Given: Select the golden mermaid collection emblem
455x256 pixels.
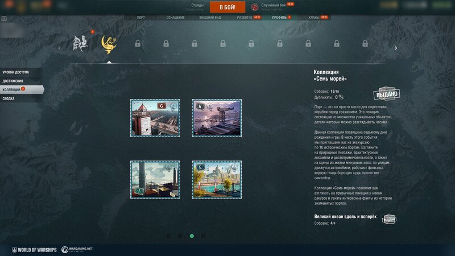Looking at the screenshot, I should tap(109, 44).
